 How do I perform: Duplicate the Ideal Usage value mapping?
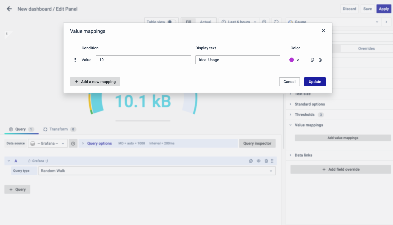(312, 60)
